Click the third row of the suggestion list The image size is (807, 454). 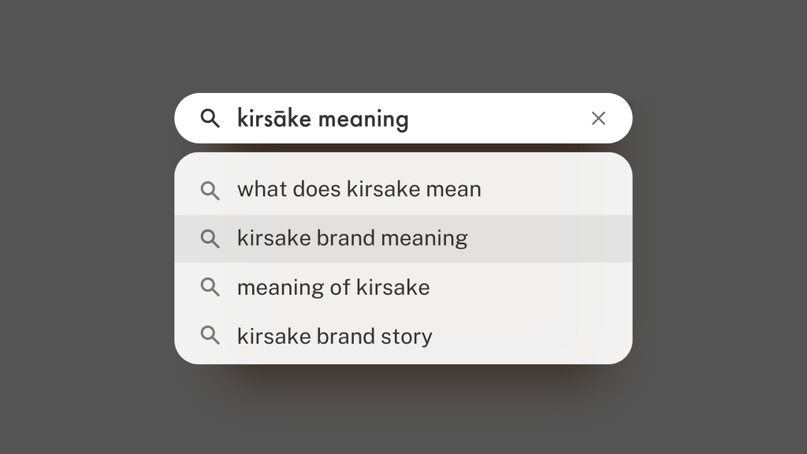pos(333,287)
